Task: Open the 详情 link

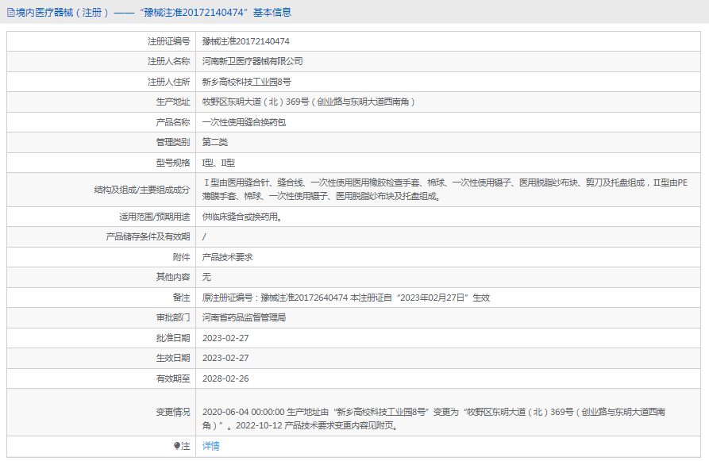Action: (x=210, y=446)
